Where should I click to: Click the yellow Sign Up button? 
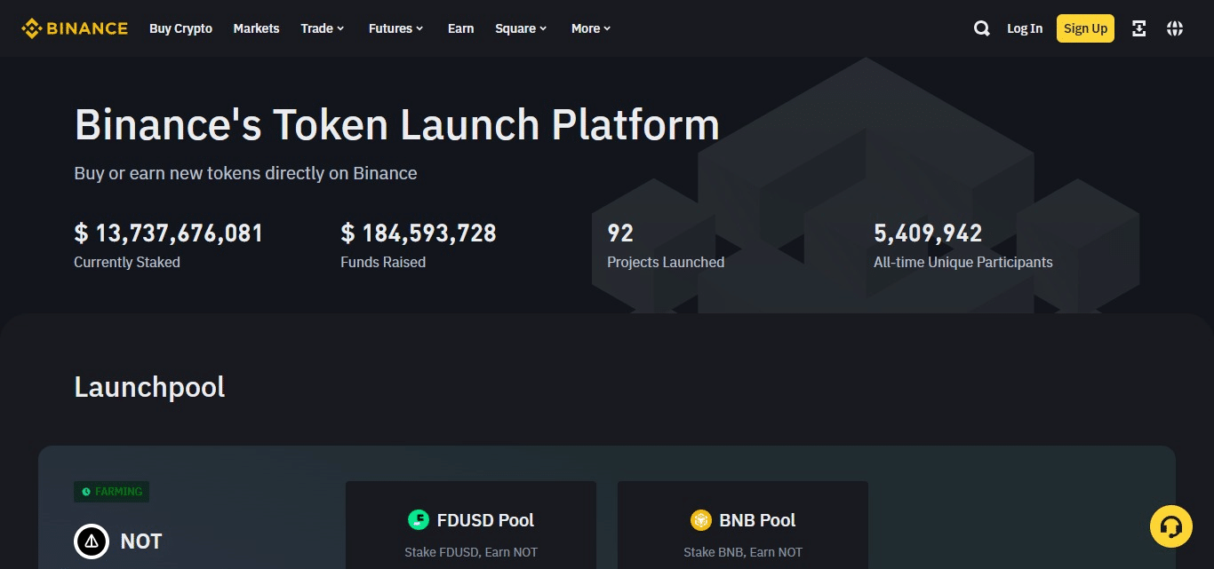[x=1085, y=28]
